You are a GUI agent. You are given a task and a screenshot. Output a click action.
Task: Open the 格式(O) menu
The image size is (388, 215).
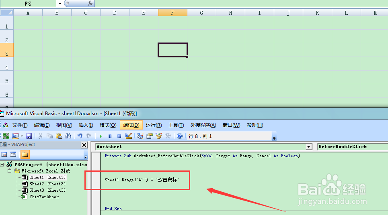tap(108, 125)
